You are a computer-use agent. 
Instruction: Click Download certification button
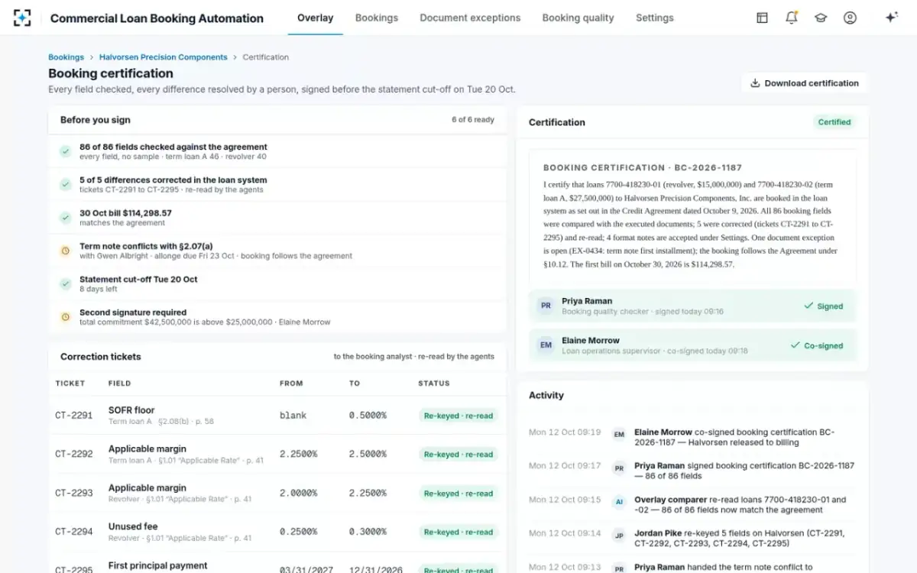coord(805,83)
